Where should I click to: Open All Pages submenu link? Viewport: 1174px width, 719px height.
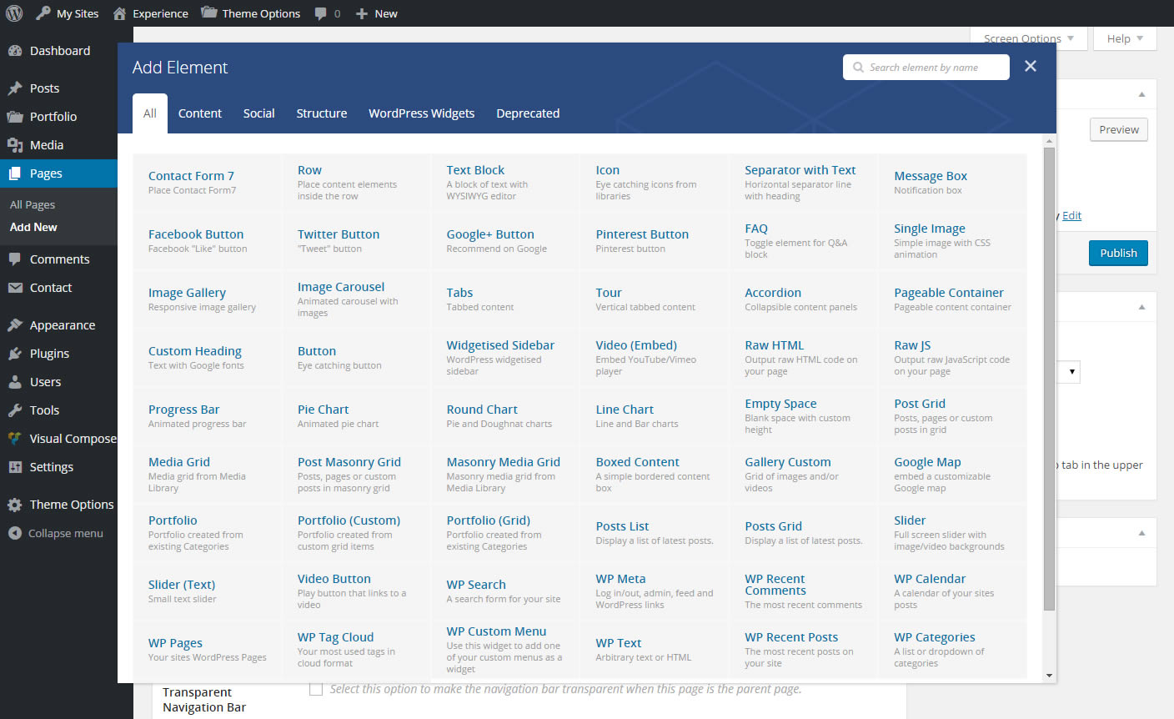pos(33,204)
